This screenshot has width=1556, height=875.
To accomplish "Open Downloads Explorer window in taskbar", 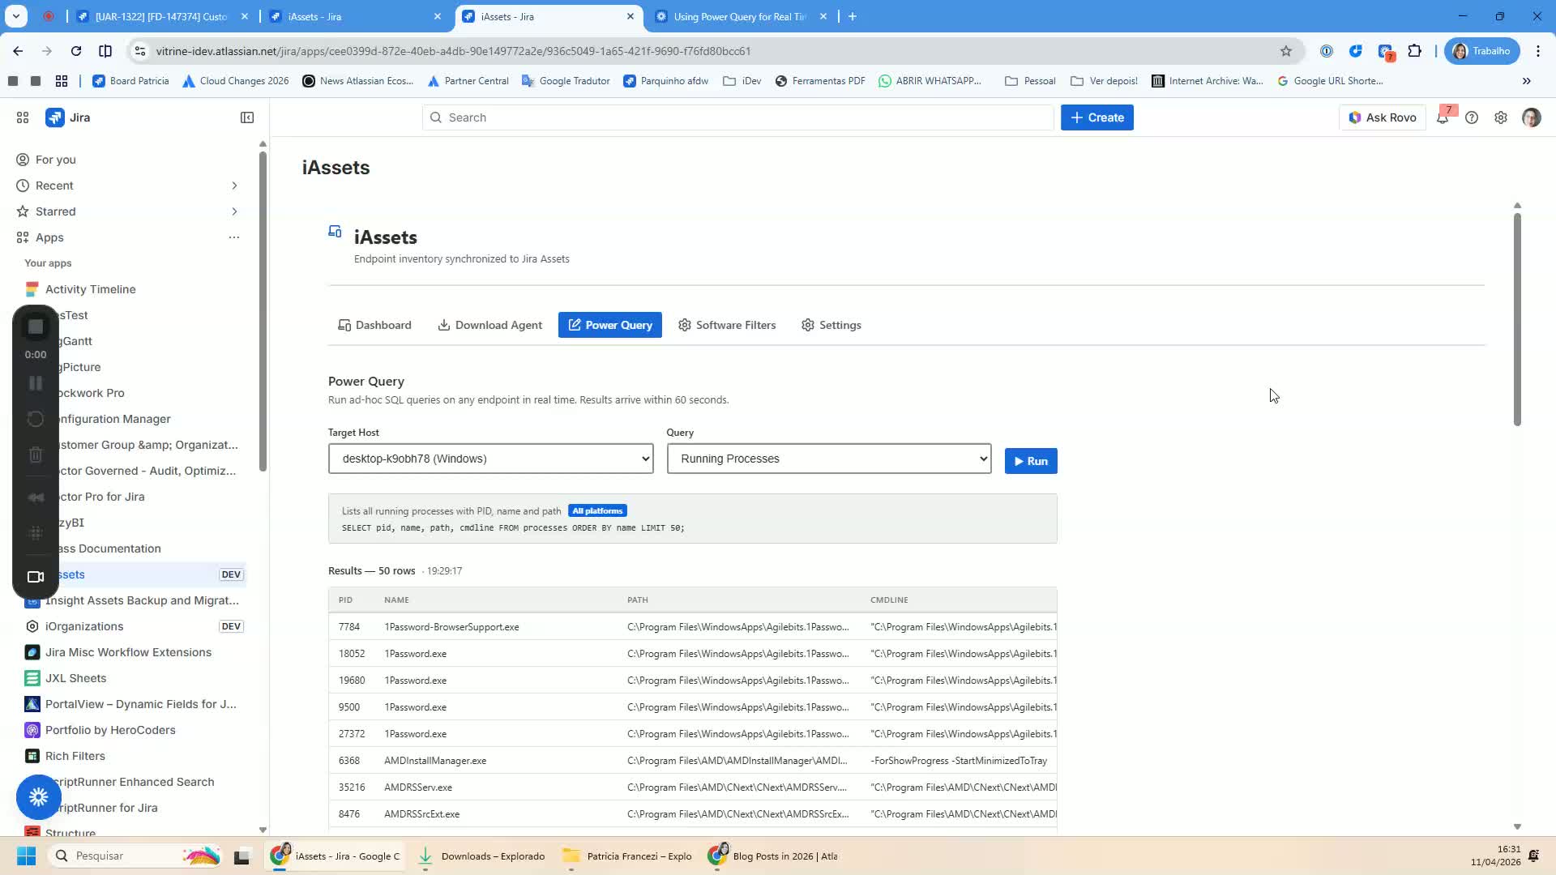I will coord(482,856).
